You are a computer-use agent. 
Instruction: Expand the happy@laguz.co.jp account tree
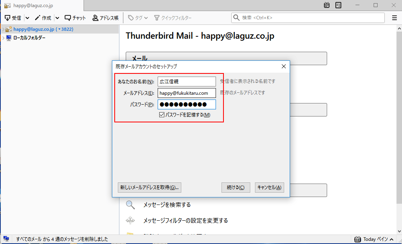(3, 29)
